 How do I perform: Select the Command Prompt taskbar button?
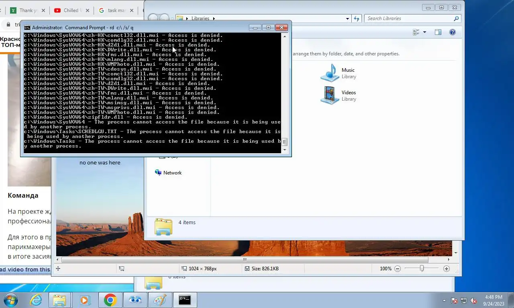[185, 300]
